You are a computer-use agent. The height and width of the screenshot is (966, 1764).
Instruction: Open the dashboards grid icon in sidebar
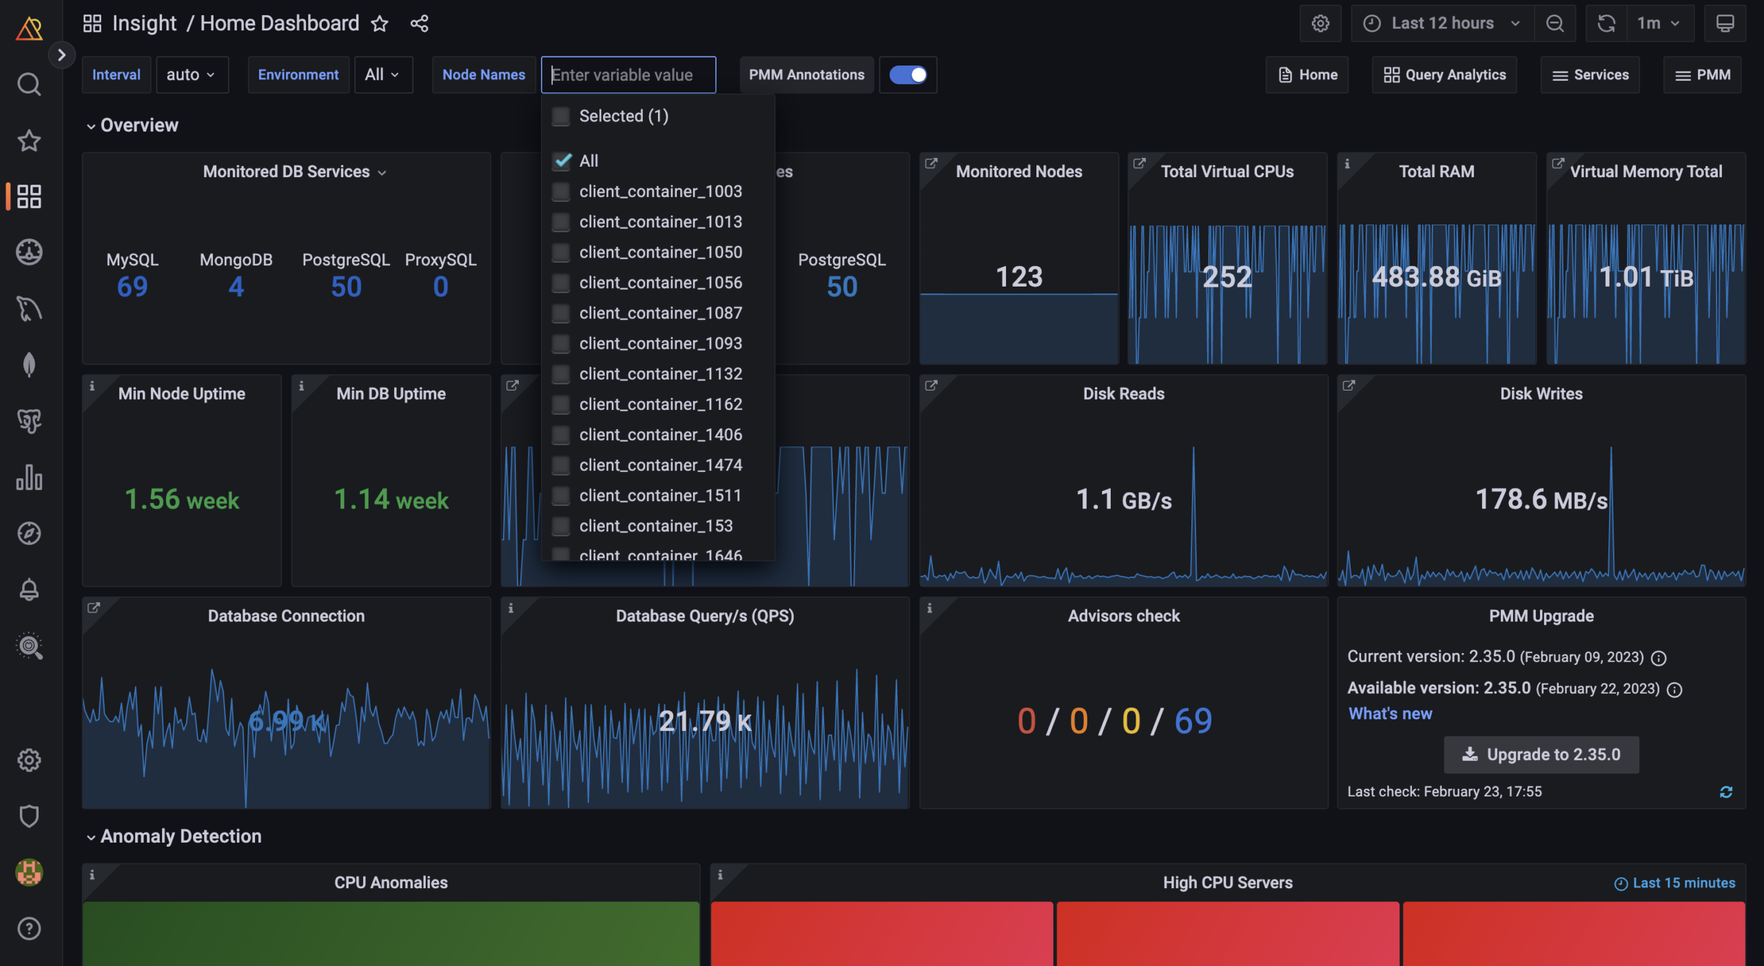pos(29,197)
